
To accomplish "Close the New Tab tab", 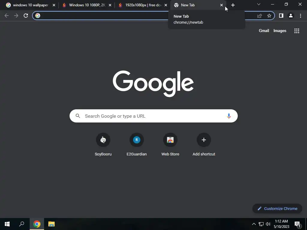I will click(x=222, y=5).
